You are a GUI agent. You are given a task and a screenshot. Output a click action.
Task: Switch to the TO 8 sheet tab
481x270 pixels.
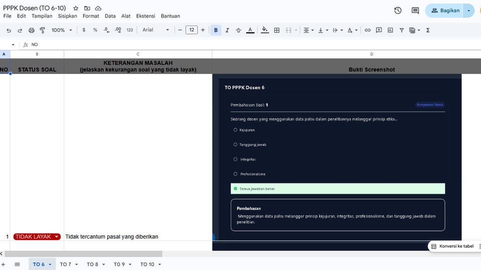[x=92, y=264]
